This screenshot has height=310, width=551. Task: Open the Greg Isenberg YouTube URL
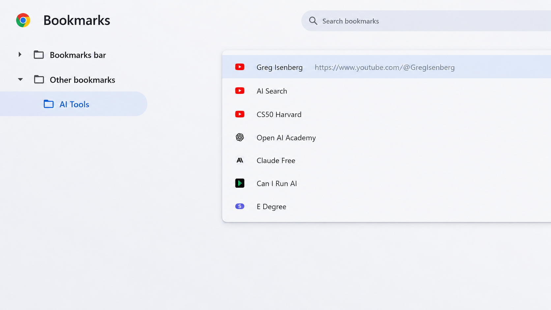tap(385, 67)
